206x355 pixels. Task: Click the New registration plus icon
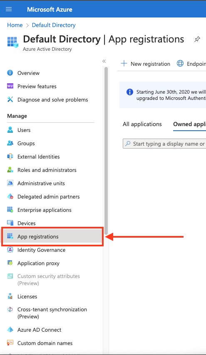(124, 63)
